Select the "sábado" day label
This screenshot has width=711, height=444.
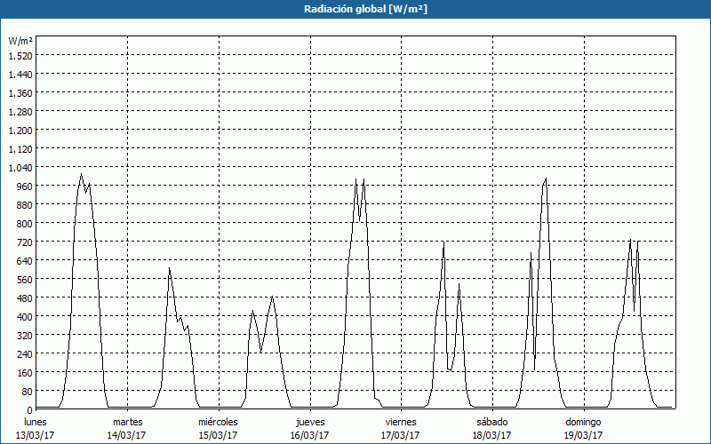pos(492,422)
